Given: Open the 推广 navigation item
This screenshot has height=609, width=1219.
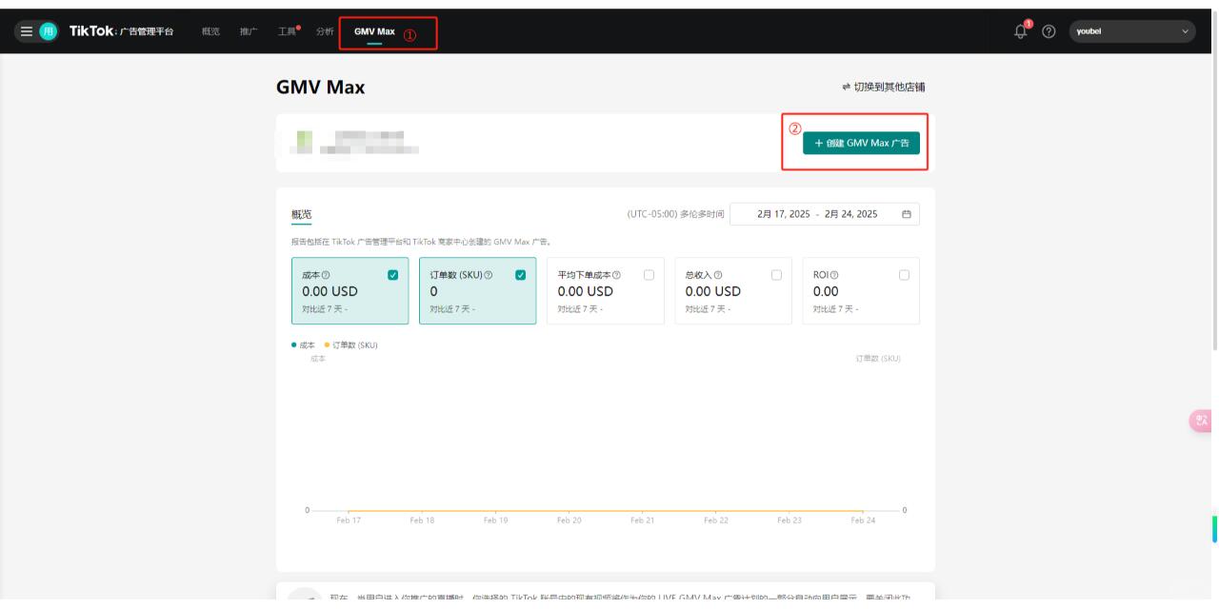Looking at the screenshot, I should (x=249, y=32).
